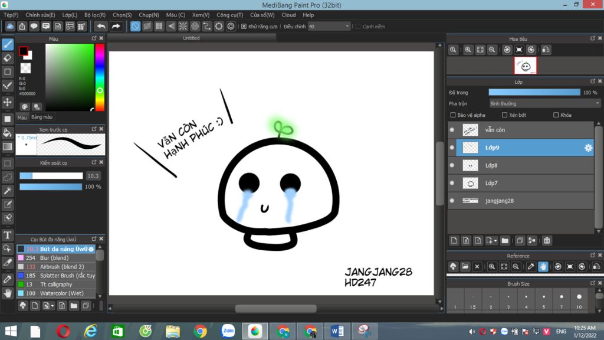604x340 pixels.
Task: Select the Untitled canvas tab
Action: coord(192,38)
